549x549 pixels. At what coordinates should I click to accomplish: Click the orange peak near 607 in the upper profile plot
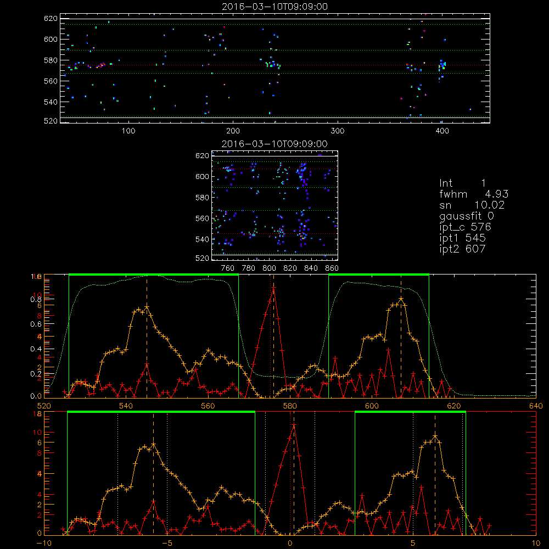tap(401, 299)
